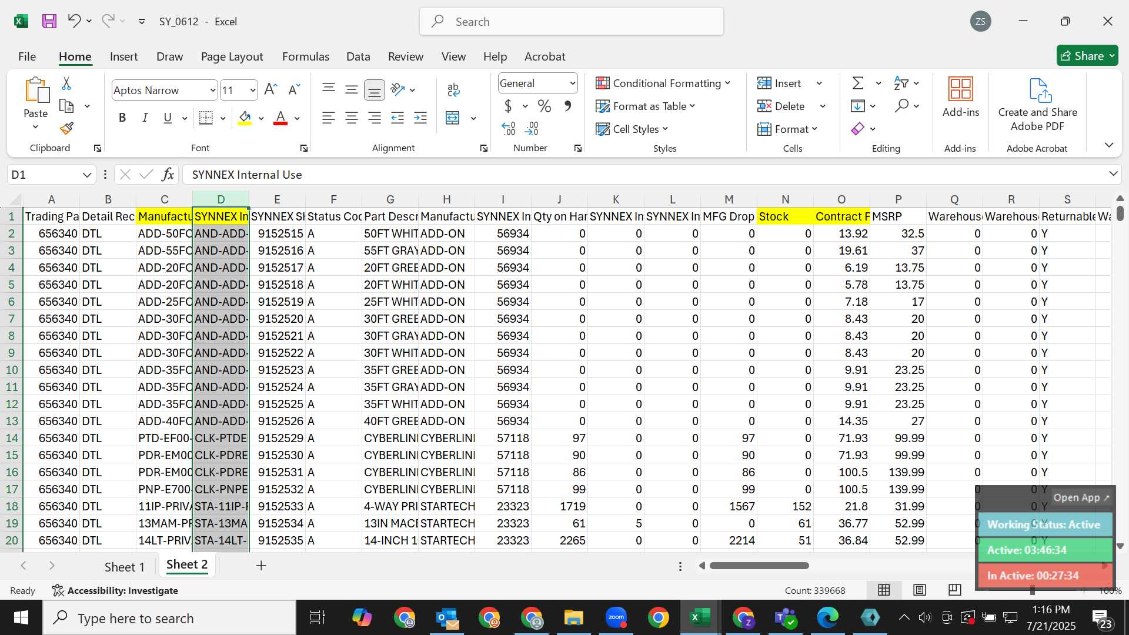1129x635 pixels.
Task: Click the Undo arrow icon
Action: tap(74, 21)
